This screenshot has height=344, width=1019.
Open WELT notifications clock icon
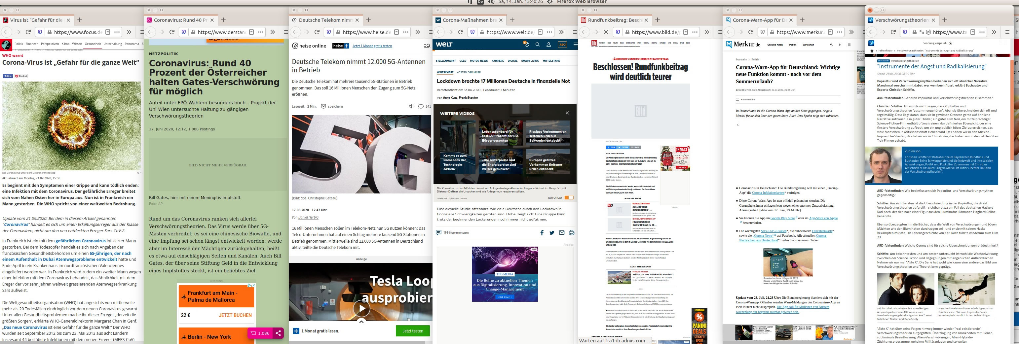pyautogui.click(x=526, y=44)
